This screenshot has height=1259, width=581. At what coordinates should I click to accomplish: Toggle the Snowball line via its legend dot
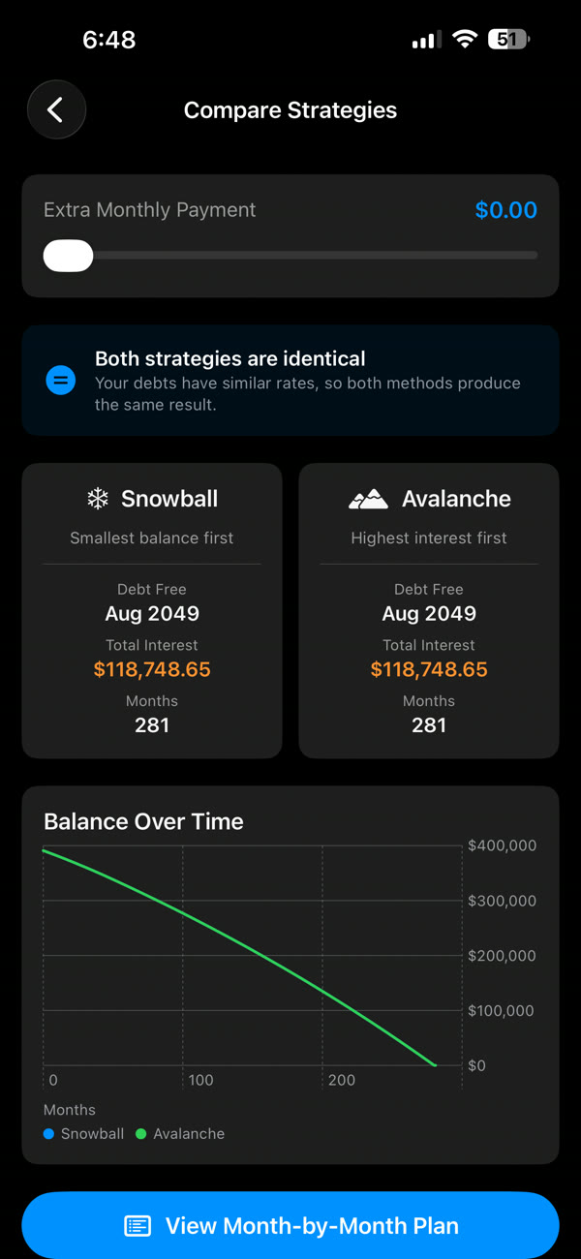click(48, 1133)
